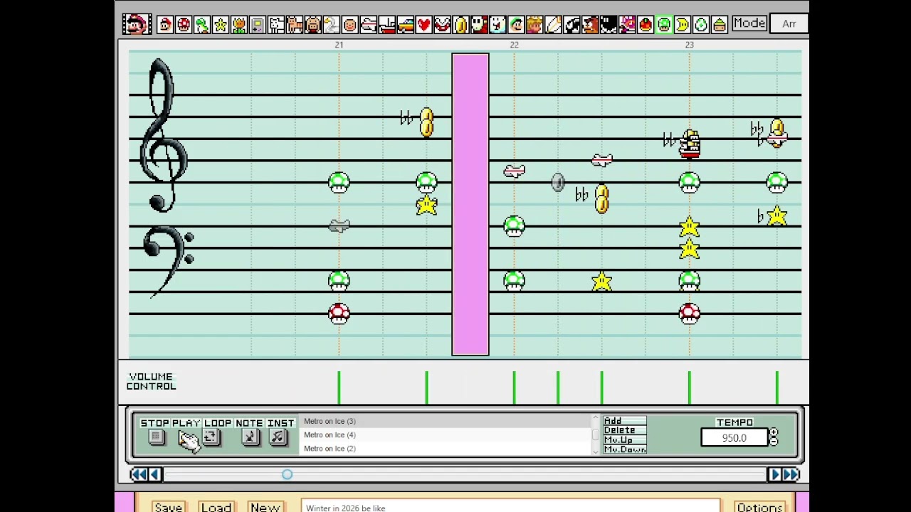
Task: Select the green 1-Up mushroom toolbar instrument
Action: point(665,24)
